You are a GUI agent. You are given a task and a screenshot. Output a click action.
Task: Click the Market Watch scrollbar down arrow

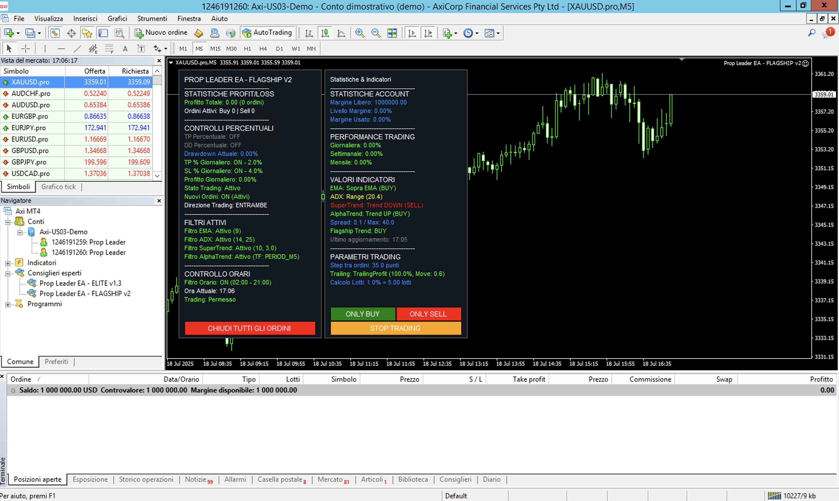[157, 176]
